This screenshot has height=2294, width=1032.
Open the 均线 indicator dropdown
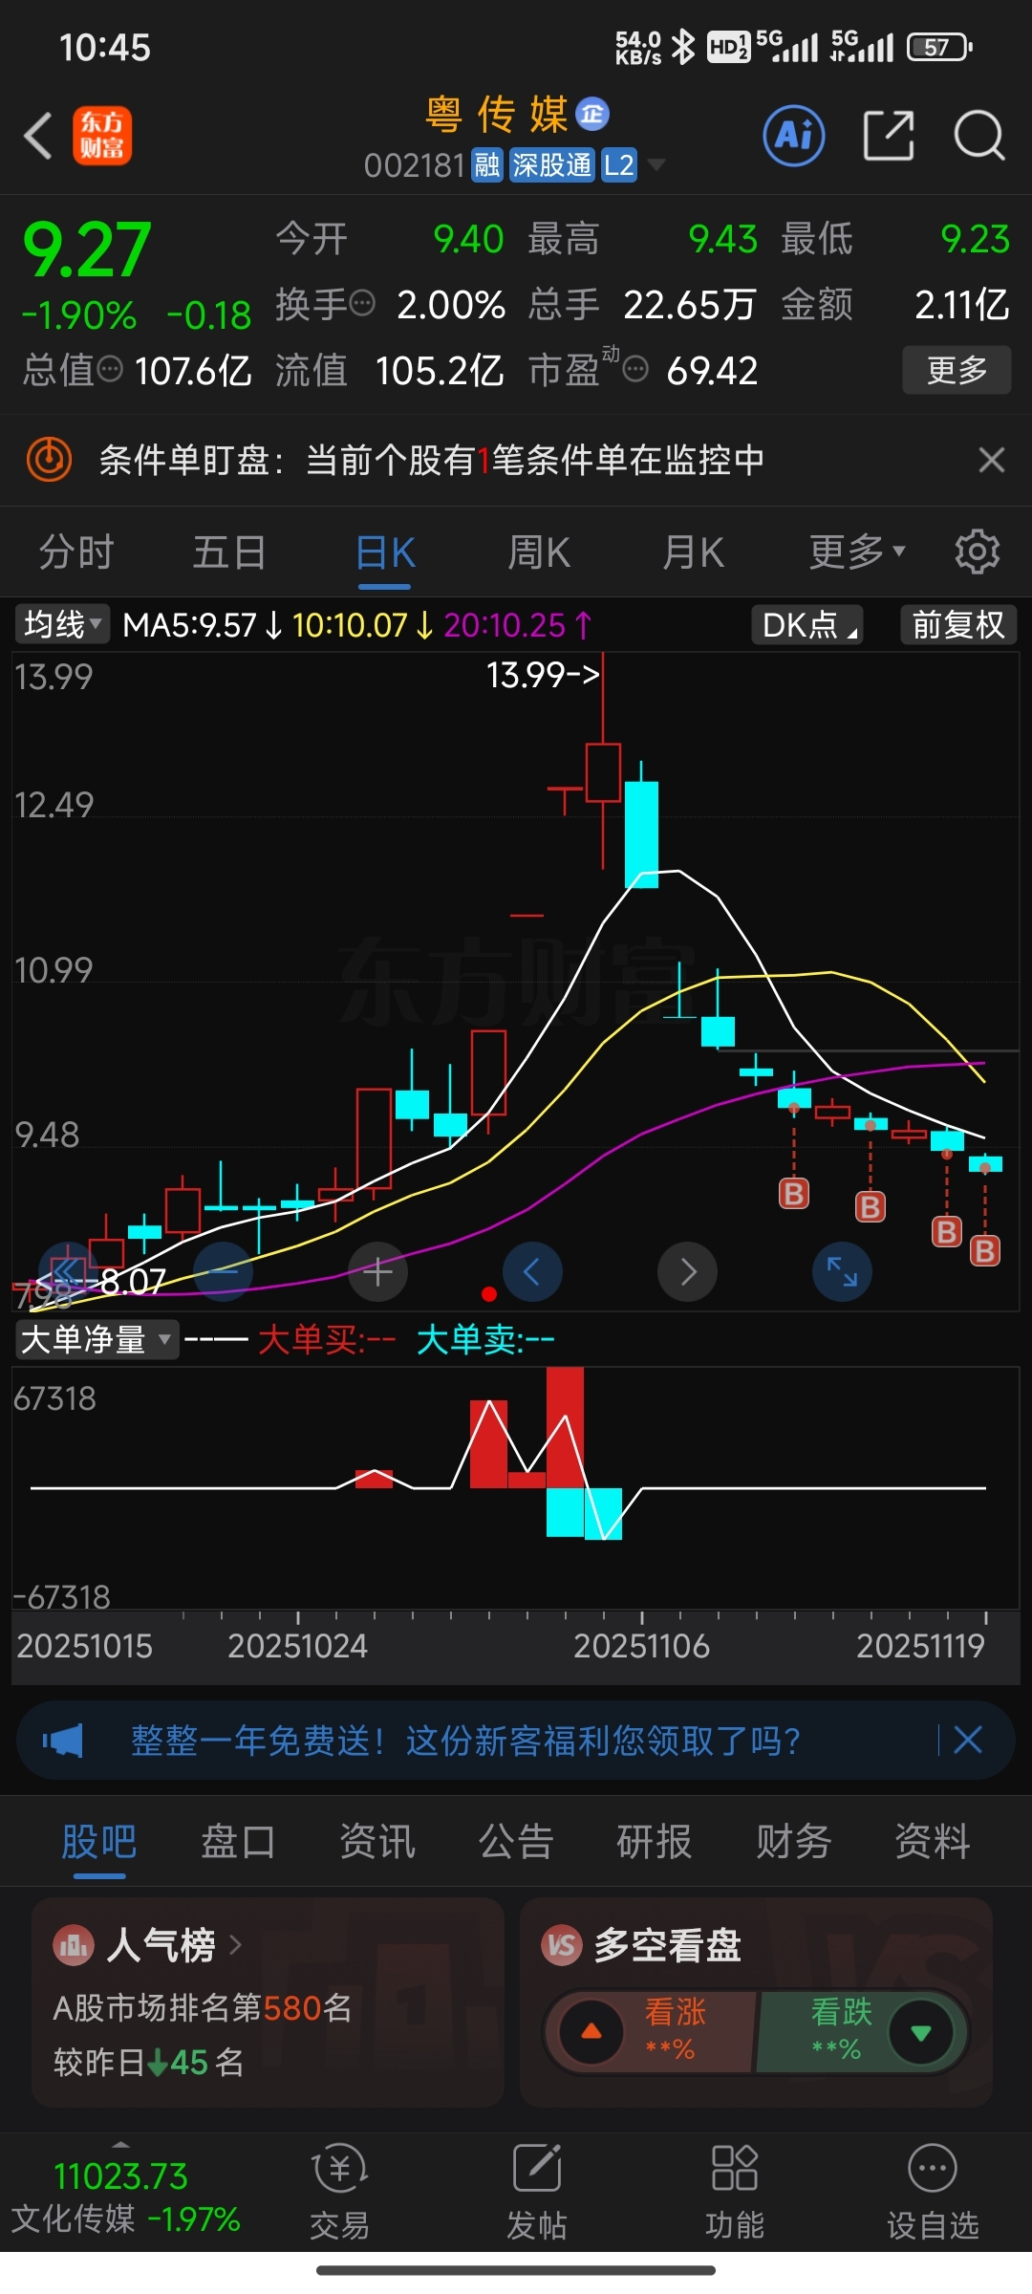(63, 625)
